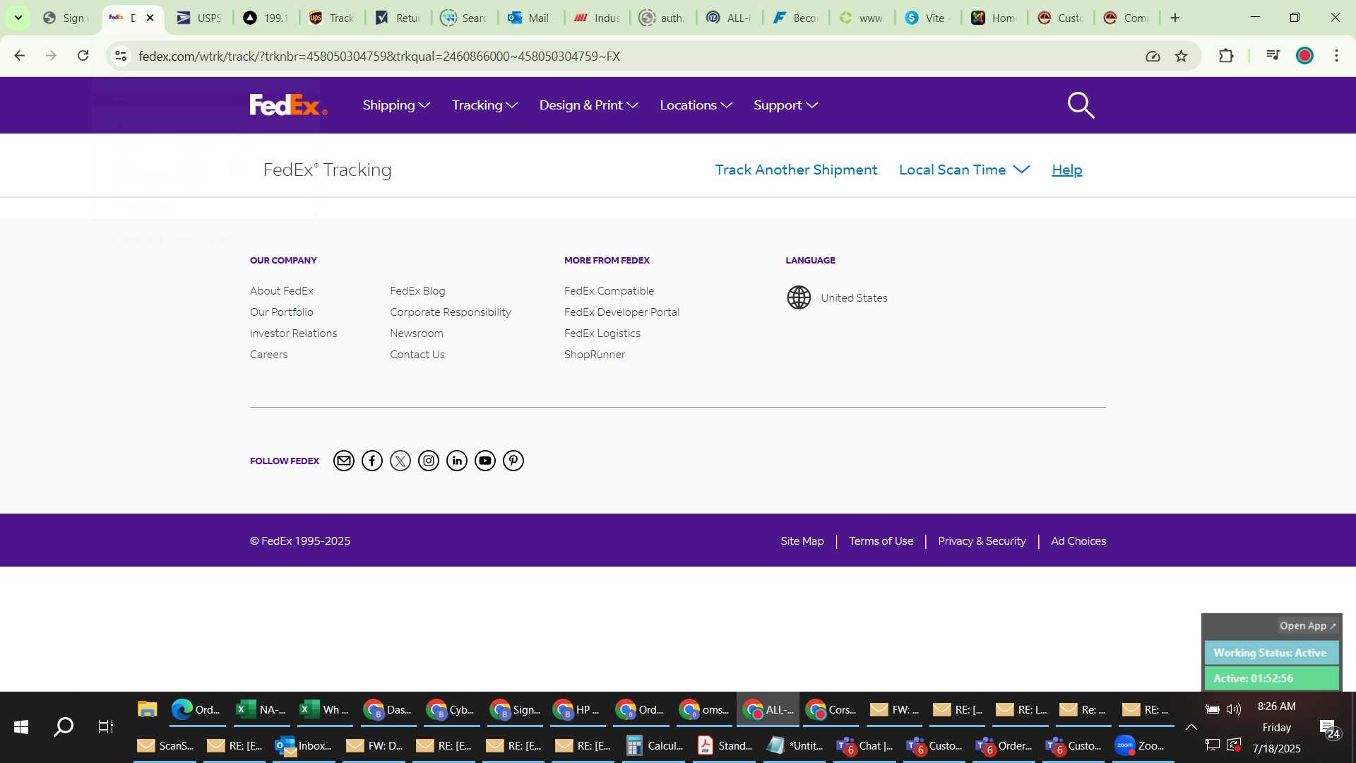The width and height of the screenshot is (1356, 763).
Task: Follow FedEx via the email icon
Action: pyautogui.click(x=343, y=461)
